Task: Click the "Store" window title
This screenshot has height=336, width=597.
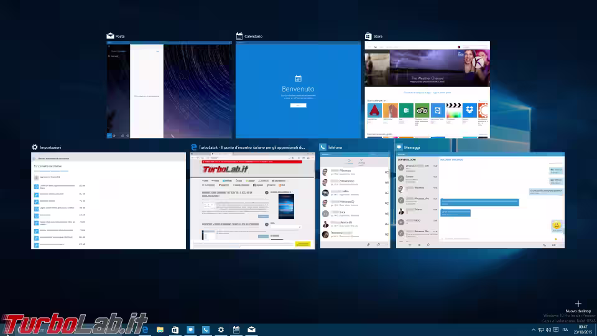Action: pos(377,36)
